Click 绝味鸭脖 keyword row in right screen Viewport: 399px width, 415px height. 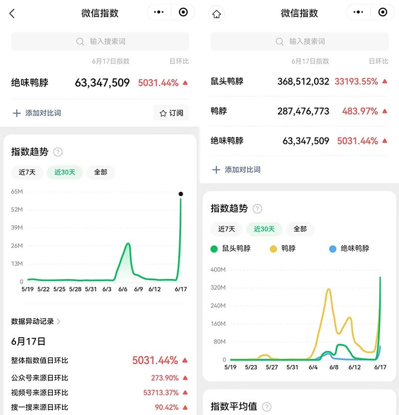pos(299,141)
